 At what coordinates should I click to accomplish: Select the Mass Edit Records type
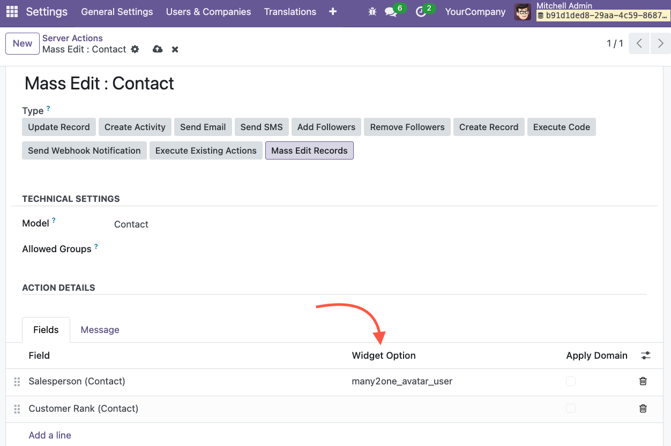coord(309,150)
